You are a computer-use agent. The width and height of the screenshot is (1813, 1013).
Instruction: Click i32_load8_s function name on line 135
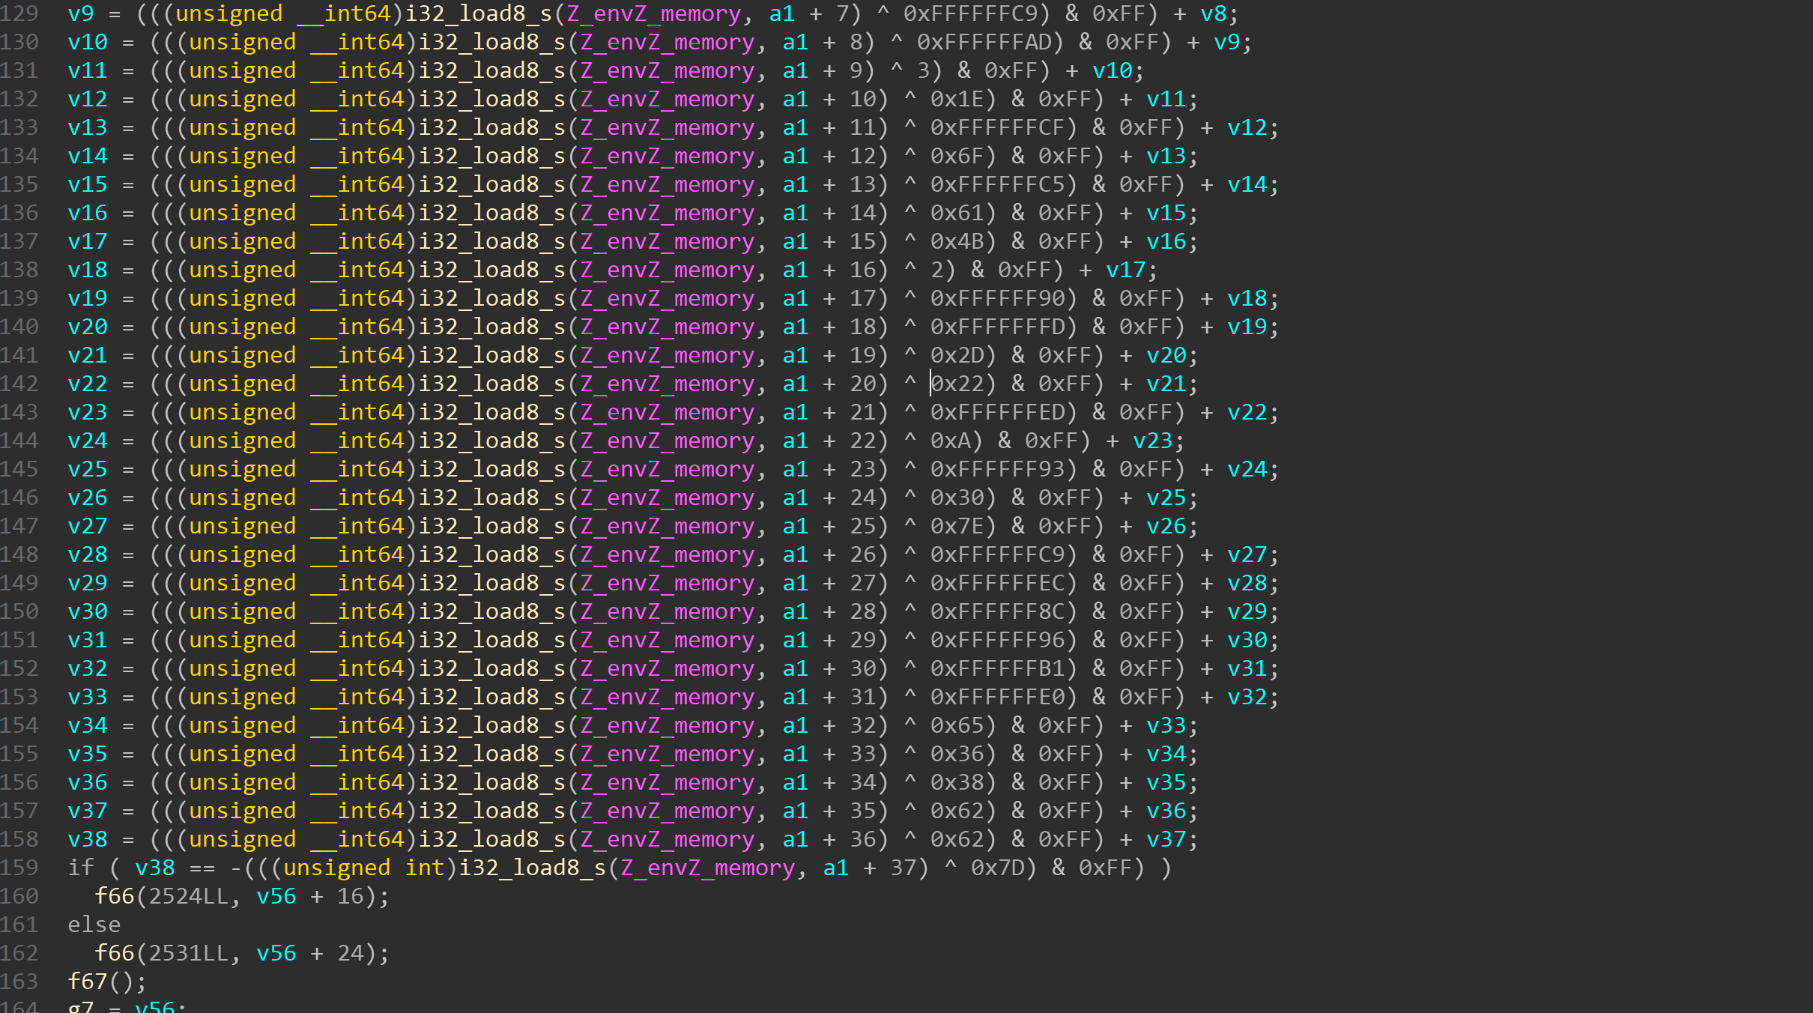pos(491,184)
